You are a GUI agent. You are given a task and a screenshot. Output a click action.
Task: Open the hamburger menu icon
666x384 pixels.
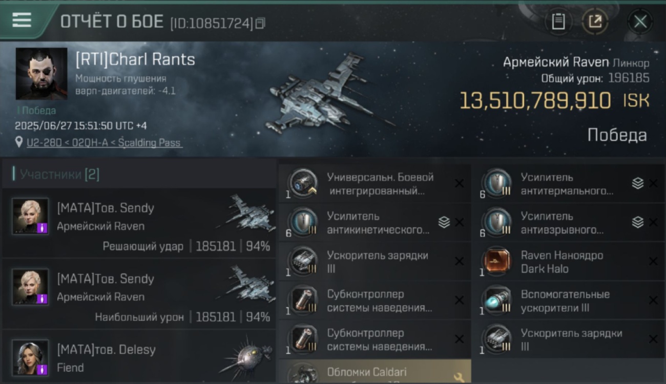[x=22, y=20]
